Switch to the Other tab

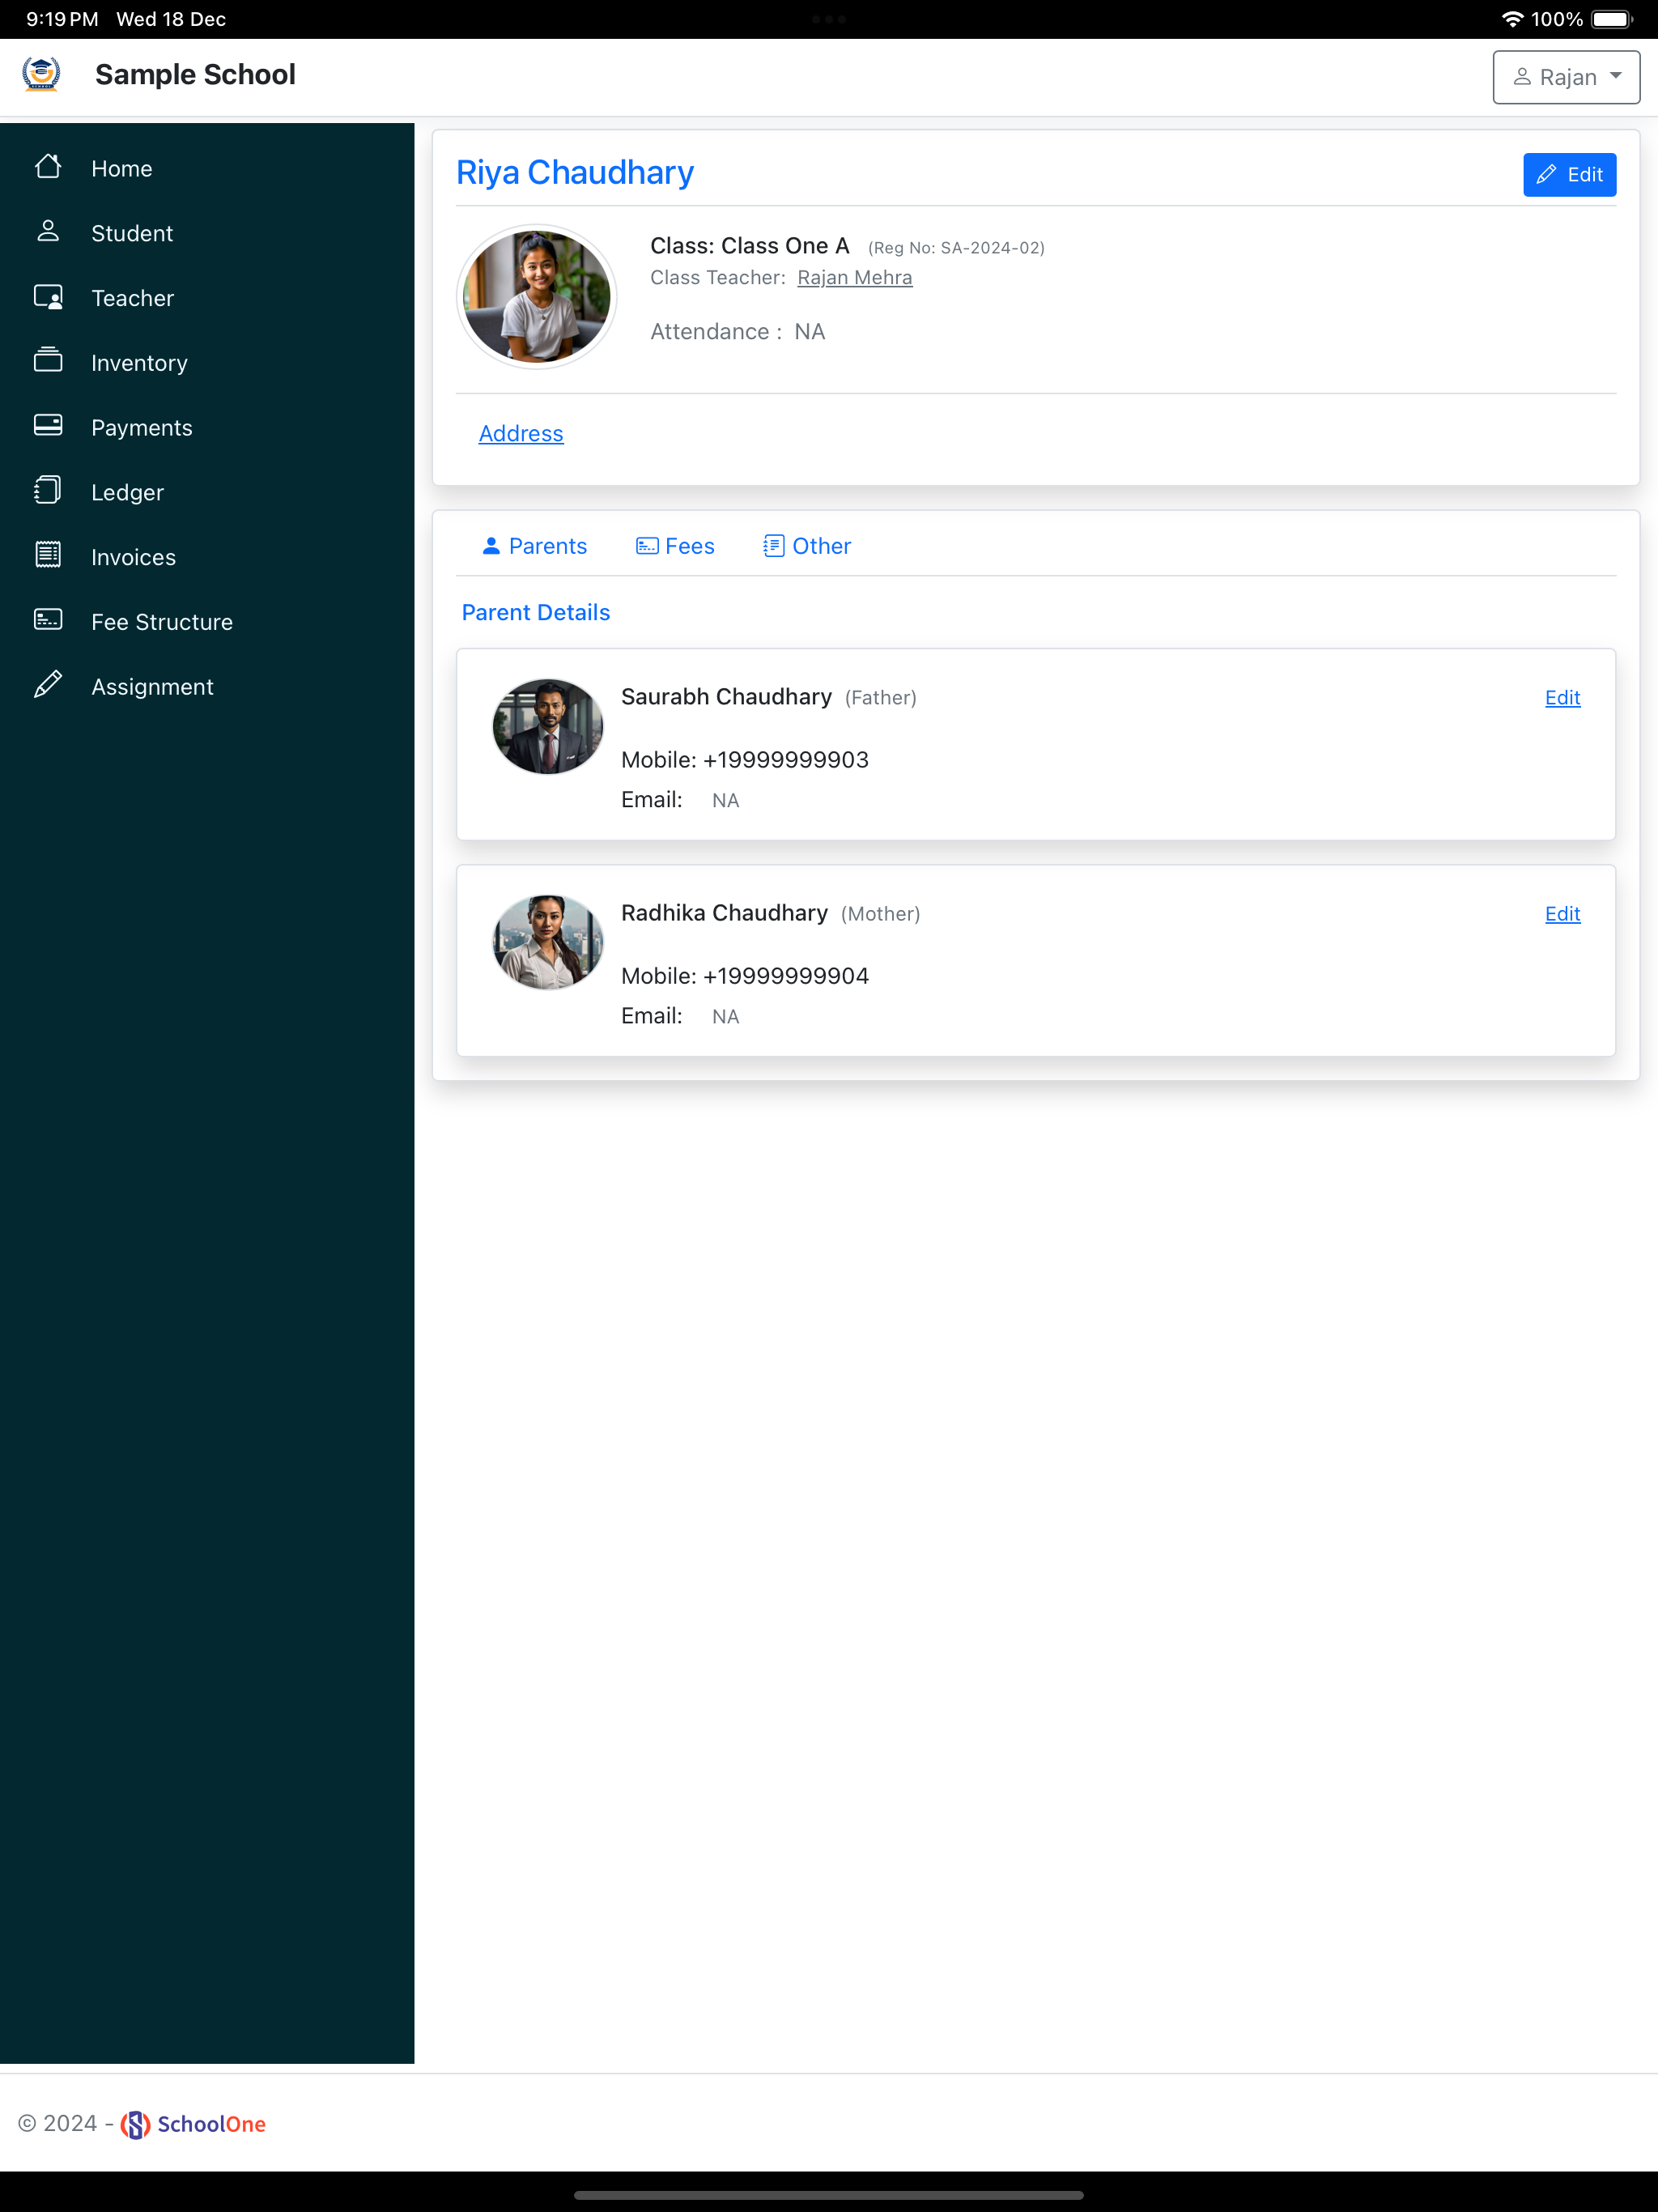point(807,546)
